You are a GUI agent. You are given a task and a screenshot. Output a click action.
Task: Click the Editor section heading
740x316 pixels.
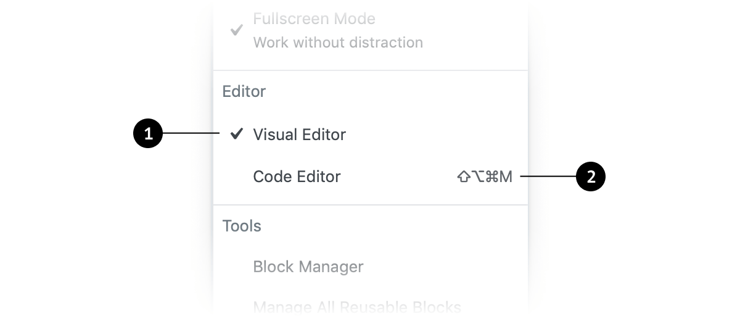coord(244,91)
